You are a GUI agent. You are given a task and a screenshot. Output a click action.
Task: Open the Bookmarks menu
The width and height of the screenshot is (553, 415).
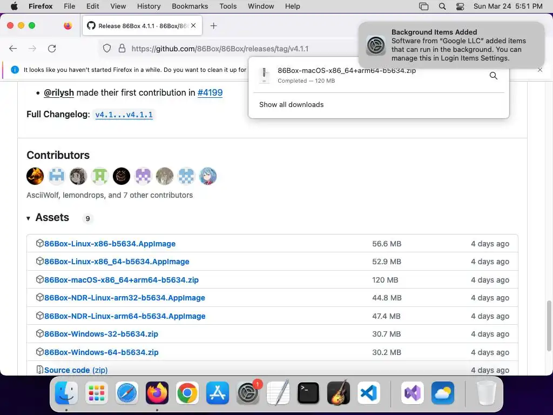click(x=190, y=6)
